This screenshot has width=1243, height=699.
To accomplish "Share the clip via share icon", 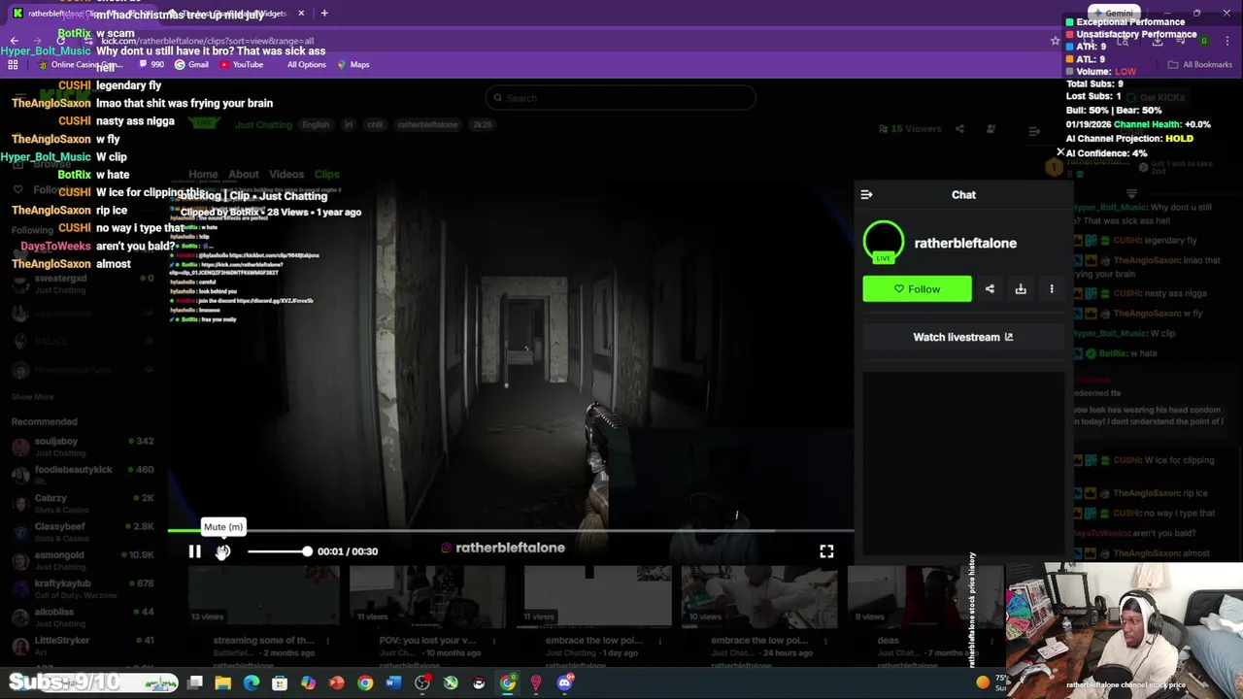I will click(990, 288).
